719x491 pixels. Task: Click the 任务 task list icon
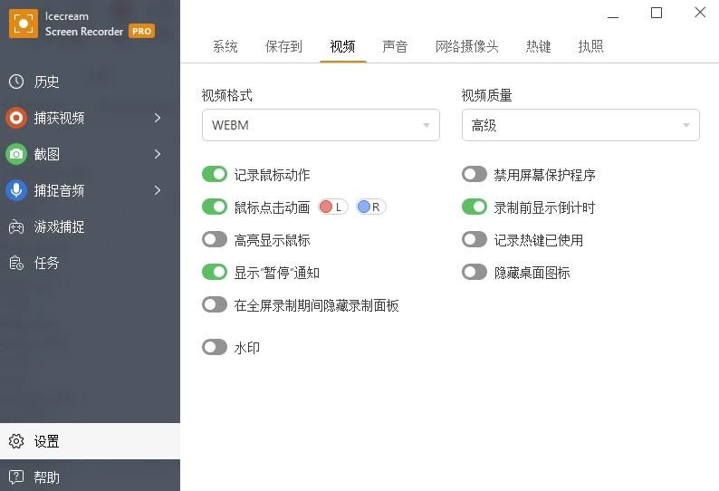pos(16,263)
